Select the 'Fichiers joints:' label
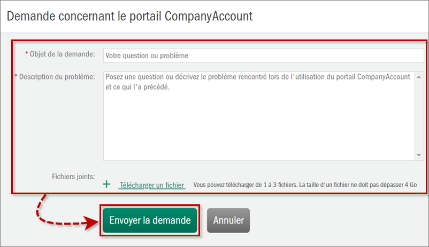Screen dimensions: 429x247 [x=73, y=177]
